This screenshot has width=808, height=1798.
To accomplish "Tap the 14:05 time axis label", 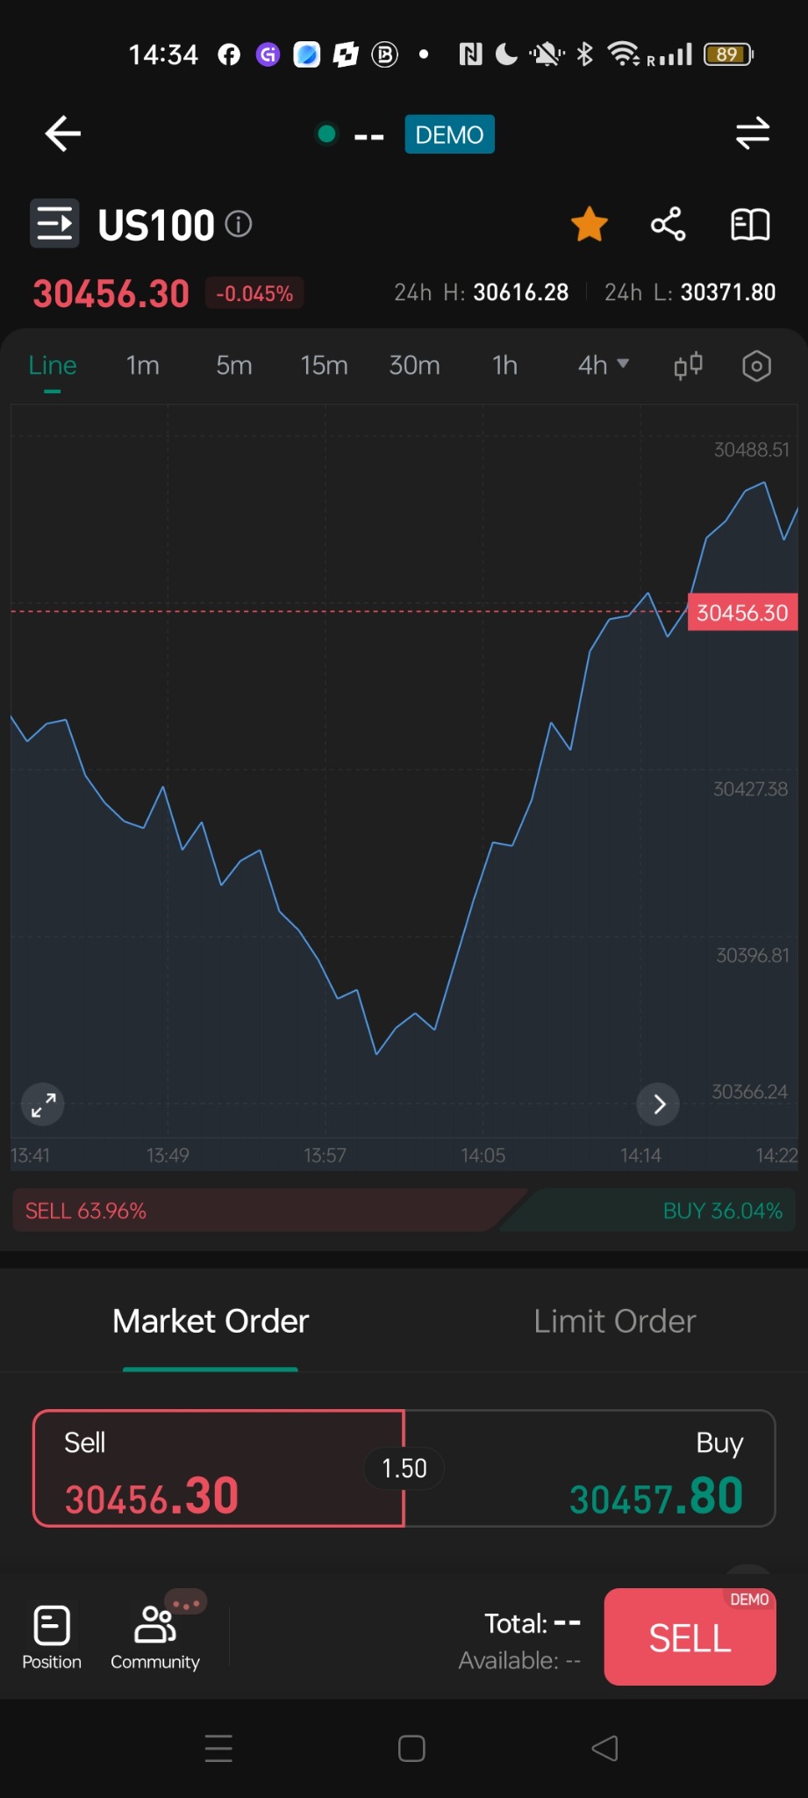I will 483,1155.
